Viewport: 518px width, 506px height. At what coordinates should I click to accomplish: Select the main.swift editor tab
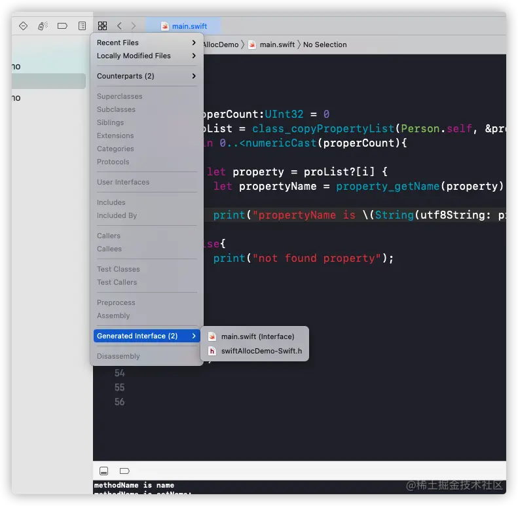point(183,26)
